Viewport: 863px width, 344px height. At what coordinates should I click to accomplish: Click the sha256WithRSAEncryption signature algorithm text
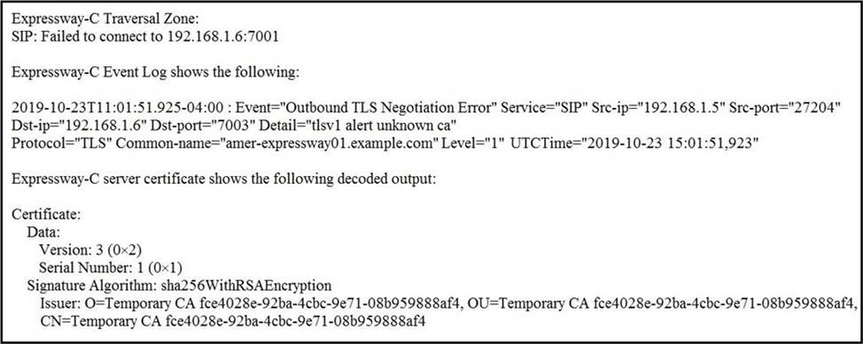(x=246, y=286)
